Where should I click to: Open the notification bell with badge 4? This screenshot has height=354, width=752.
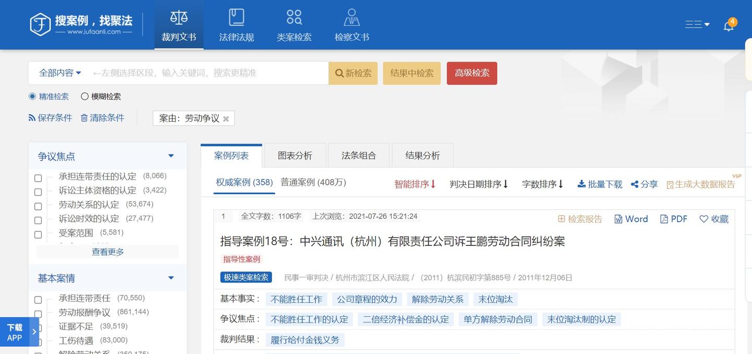click(728, 25)
